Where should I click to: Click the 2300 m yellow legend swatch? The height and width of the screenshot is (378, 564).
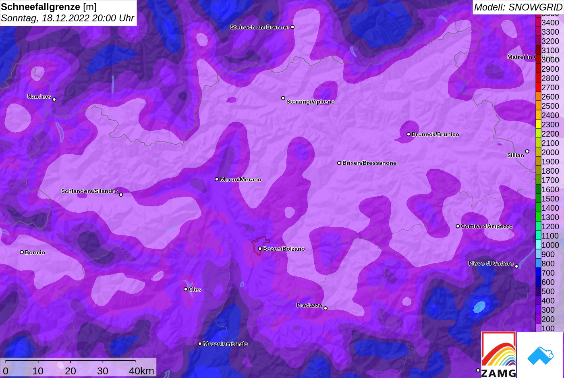tap(538, 124)
